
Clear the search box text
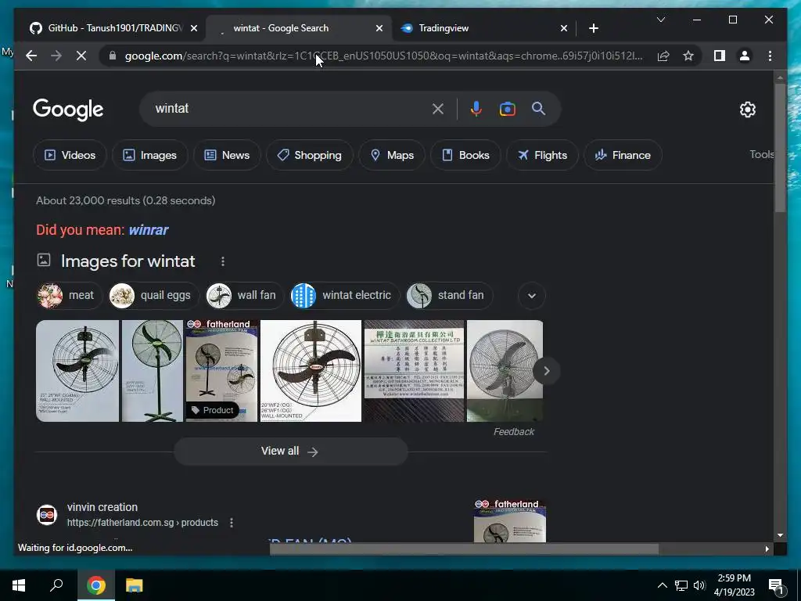(x=438, y=109)
